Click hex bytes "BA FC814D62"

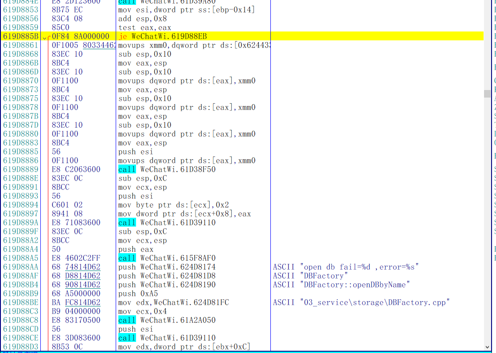[76, 302]
